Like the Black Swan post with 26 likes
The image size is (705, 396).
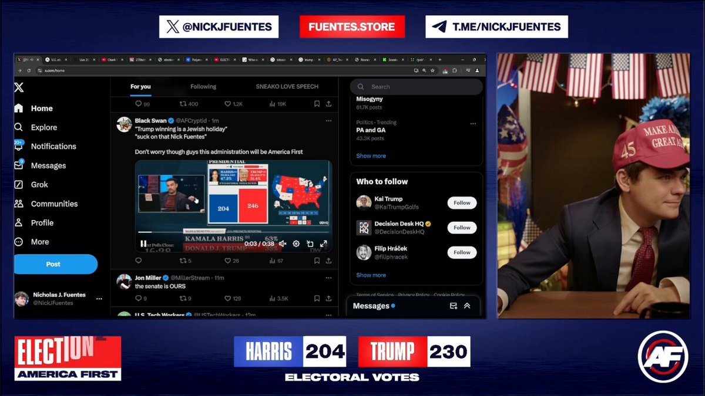pyautogui.click(x=231, y=260)
